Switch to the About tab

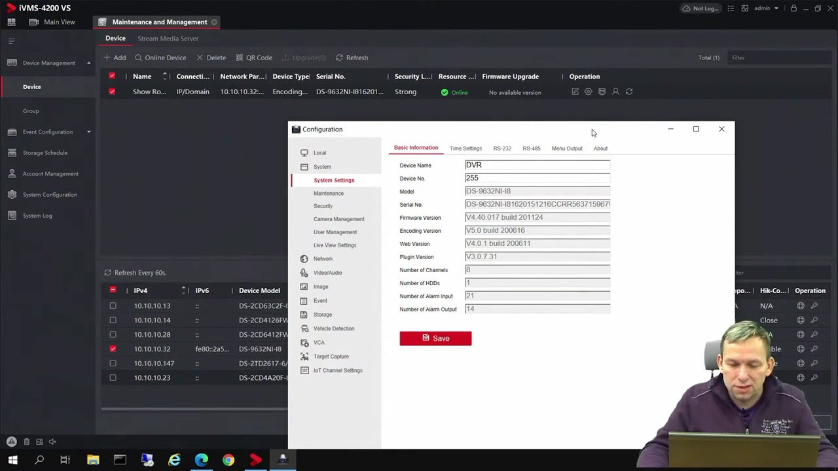click(600, 148)
